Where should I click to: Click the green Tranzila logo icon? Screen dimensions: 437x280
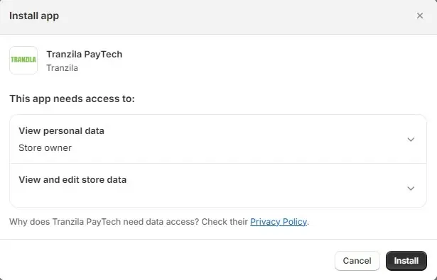[x=23, y=60]
